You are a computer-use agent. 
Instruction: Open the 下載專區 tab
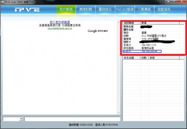pos(145,9)
